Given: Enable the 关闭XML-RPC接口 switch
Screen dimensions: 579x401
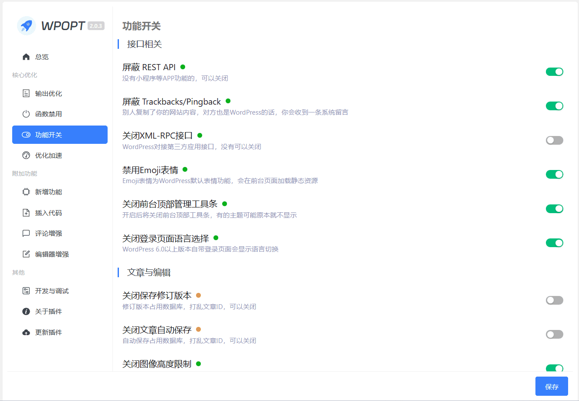Looking at the screenshot, I should coord(554,140).
